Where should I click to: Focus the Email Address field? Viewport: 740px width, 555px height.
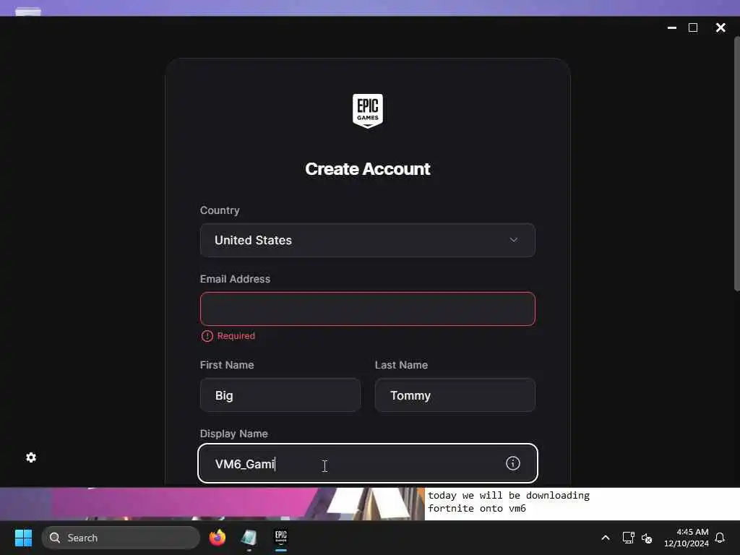pos(368,309)
